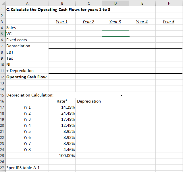Viewport: 183px width, 172px height.
Task: Select column D header
Action: tap(115, 3)
